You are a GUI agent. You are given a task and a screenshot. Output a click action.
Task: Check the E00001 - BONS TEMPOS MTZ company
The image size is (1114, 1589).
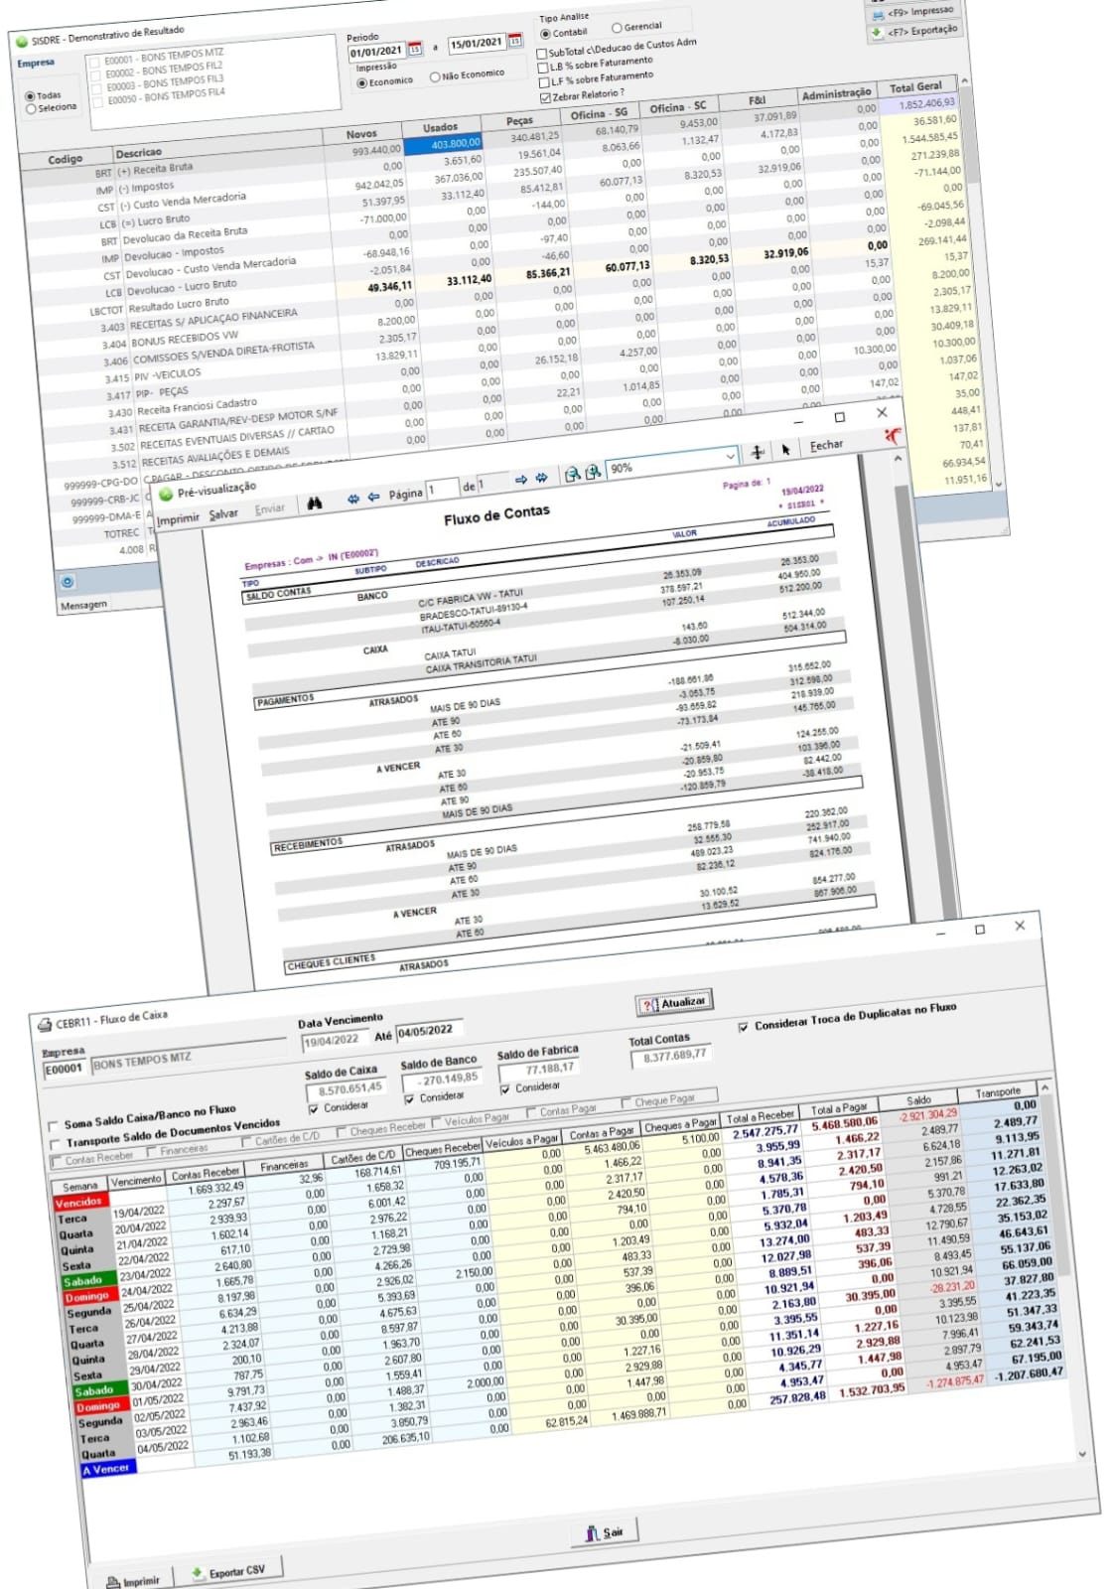(94, 63)
